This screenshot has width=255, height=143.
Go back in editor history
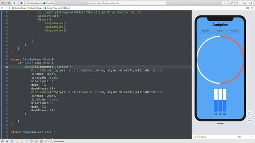(x=6, y=8)
